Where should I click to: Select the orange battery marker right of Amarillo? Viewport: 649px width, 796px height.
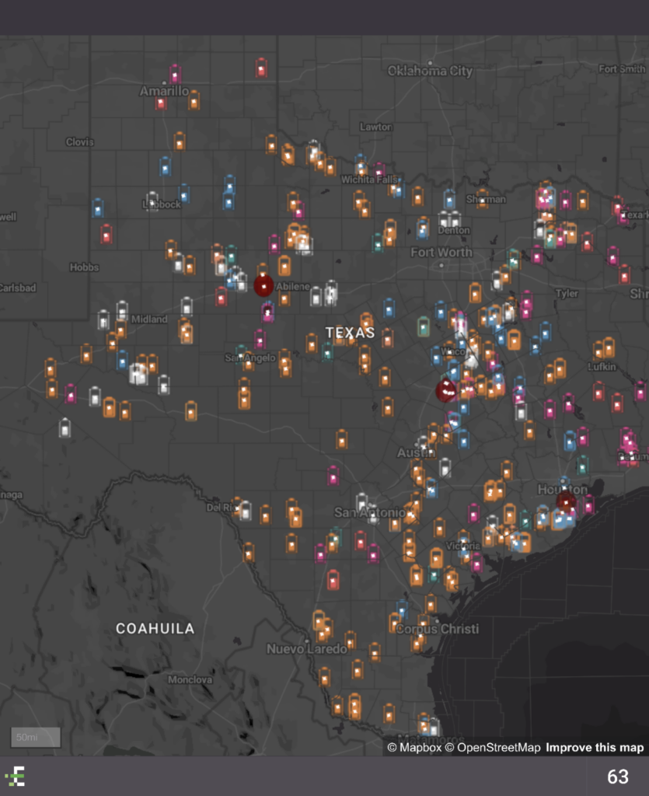click(x=194, y=100)
